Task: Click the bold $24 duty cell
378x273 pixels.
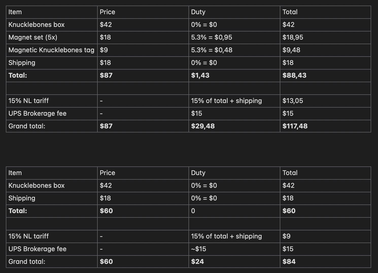Action: [197, 262]
